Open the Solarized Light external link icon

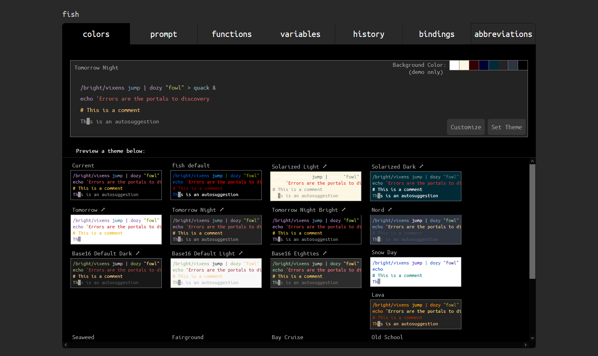pos(325,166)
